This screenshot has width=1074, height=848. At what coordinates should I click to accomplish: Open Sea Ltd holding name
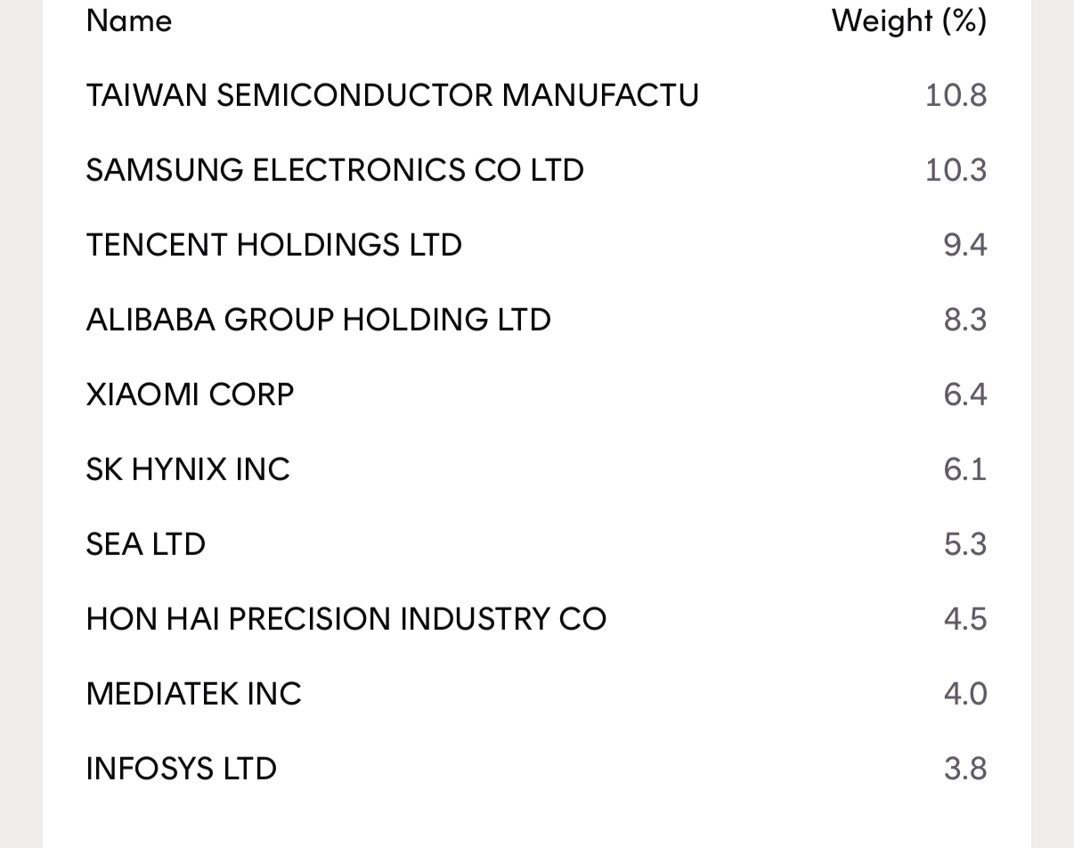(x=145, y=544)
